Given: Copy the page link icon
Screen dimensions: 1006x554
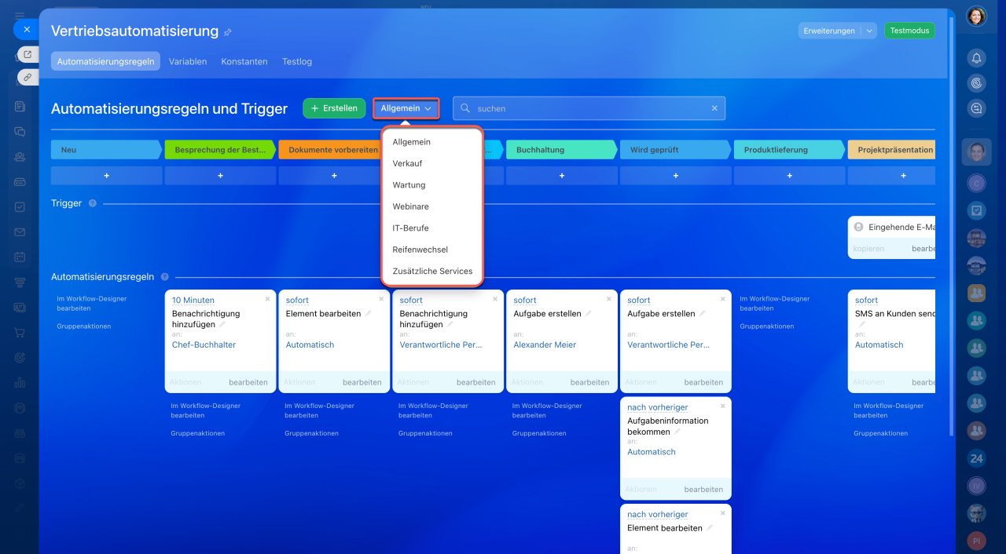Looking at the screenshot, I should tap(27, 77).
